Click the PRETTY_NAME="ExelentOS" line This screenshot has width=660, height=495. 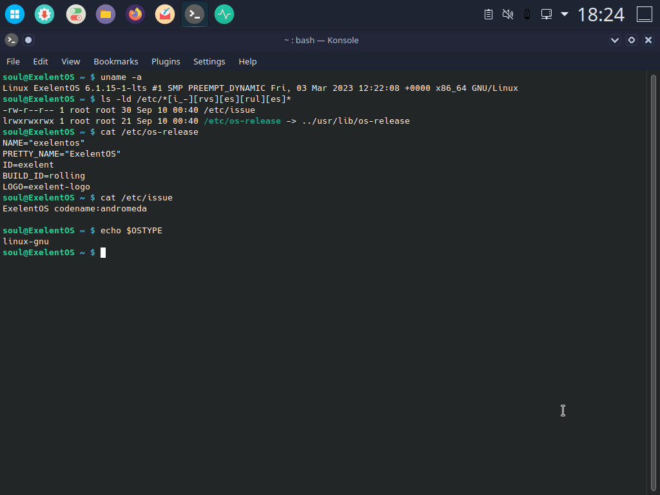click(x=62, y=154)
